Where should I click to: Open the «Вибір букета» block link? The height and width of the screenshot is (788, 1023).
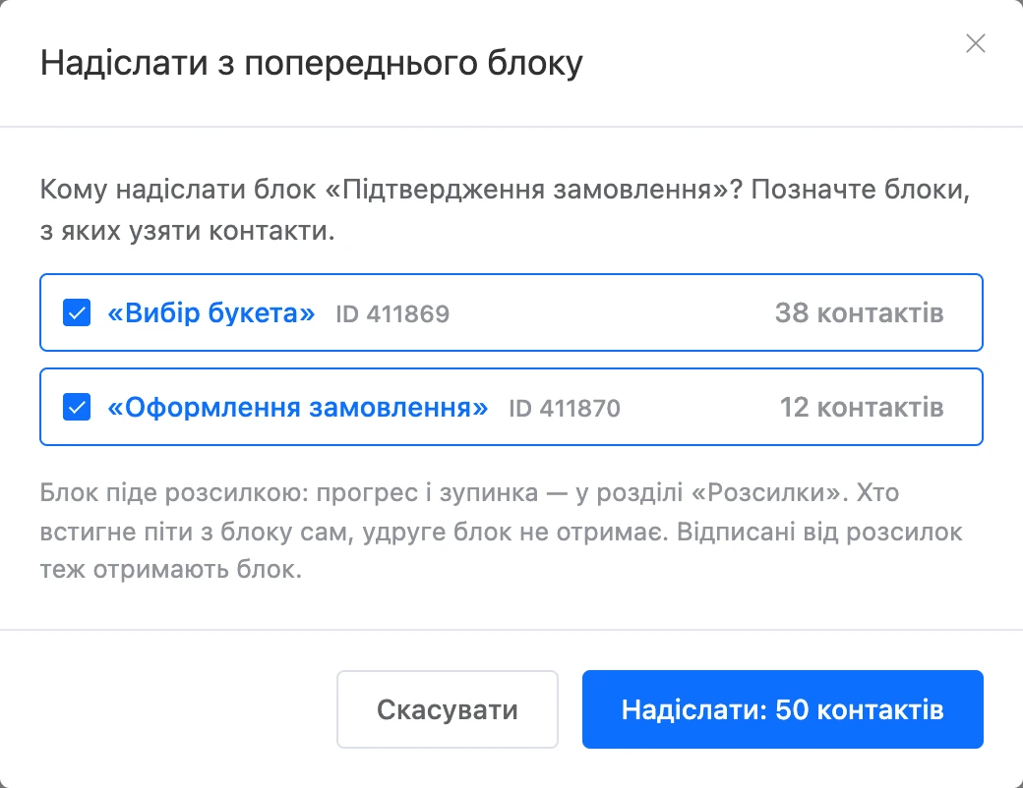[211, 312]
